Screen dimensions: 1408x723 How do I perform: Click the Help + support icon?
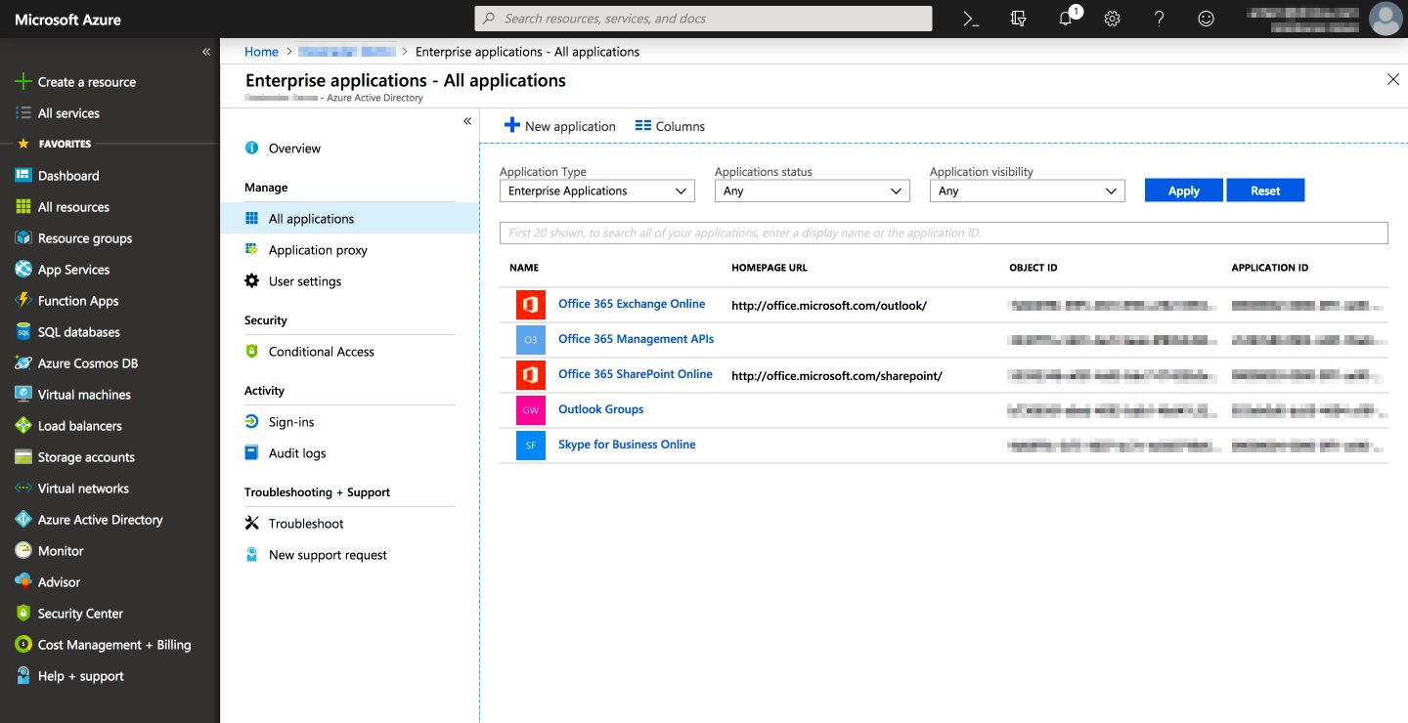tap(23, 676)
